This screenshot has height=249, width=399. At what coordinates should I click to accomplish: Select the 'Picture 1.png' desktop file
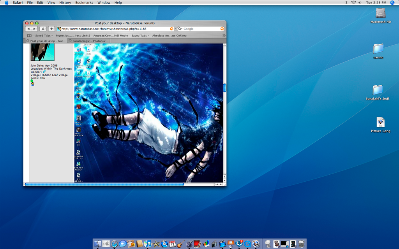[x=380, y=124]
